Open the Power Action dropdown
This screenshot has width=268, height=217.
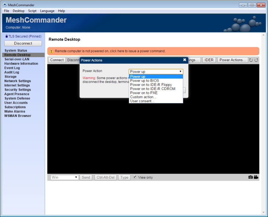(x=156, y=71)
